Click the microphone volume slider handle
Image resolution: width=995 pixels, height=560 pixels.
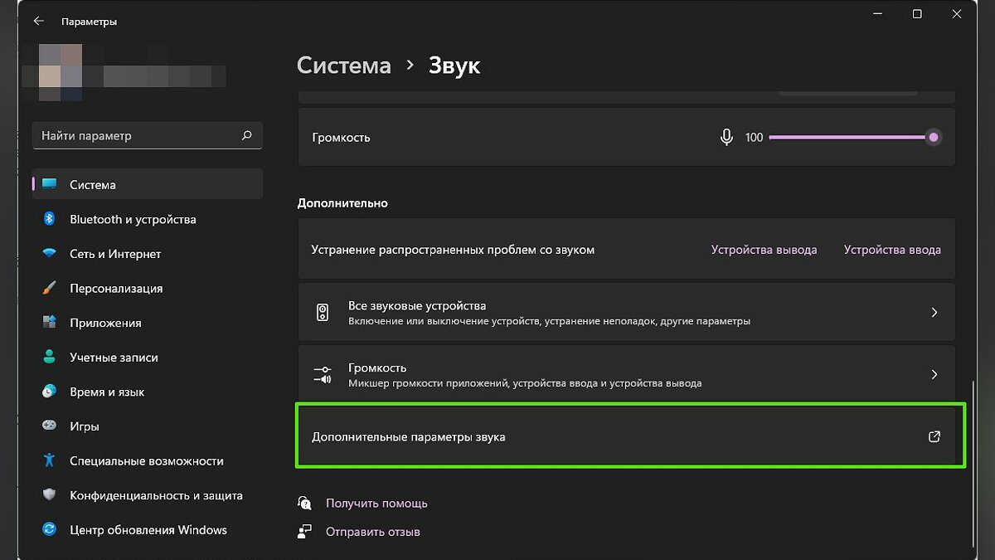(934, 138)
